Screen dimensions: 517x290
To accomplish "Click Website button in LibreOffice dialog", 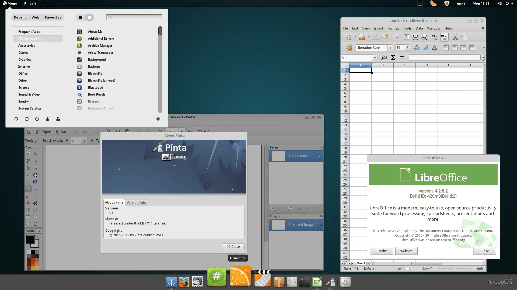I will click(406, 251).
